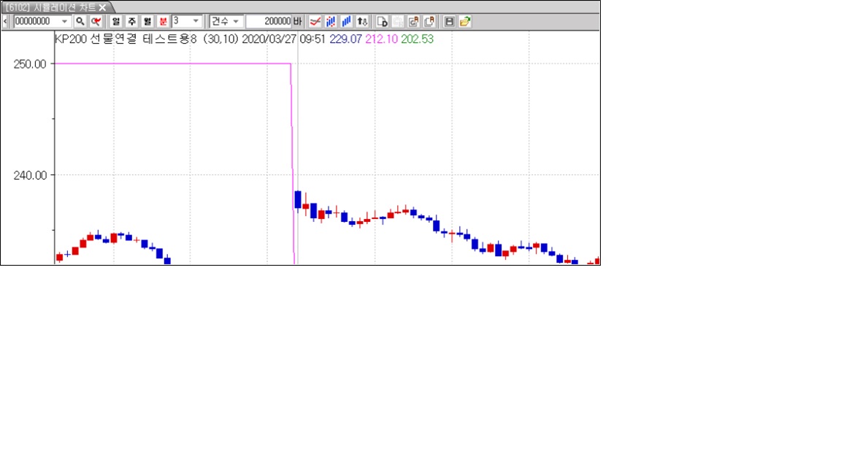Click the 바 button next to count field

pyautogui.click(x=298, y=21)
